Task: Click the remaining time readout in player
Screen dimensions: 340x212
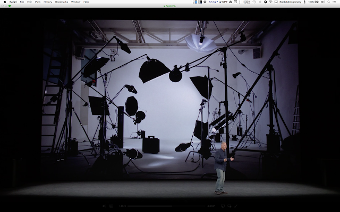Action: pyautogui.click(x=211, y=206)
